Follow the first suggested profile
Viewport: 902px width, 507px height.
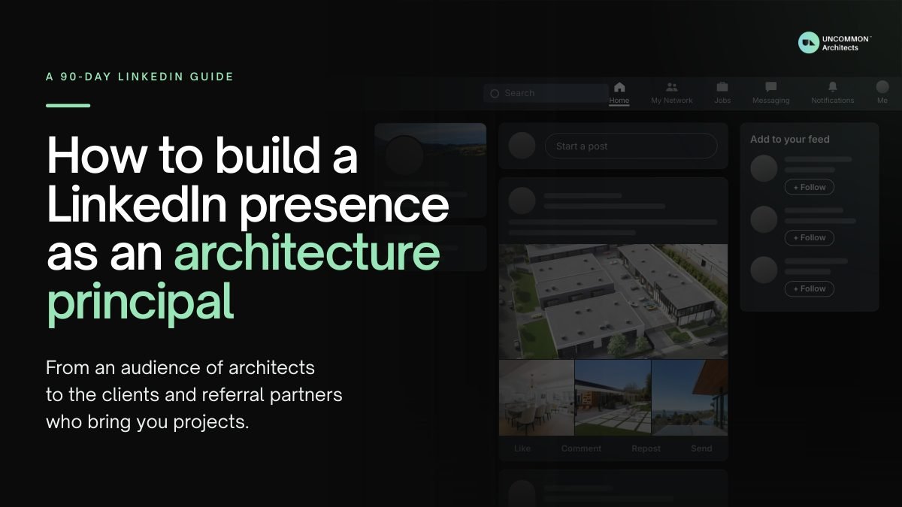[x=810, y=187]
